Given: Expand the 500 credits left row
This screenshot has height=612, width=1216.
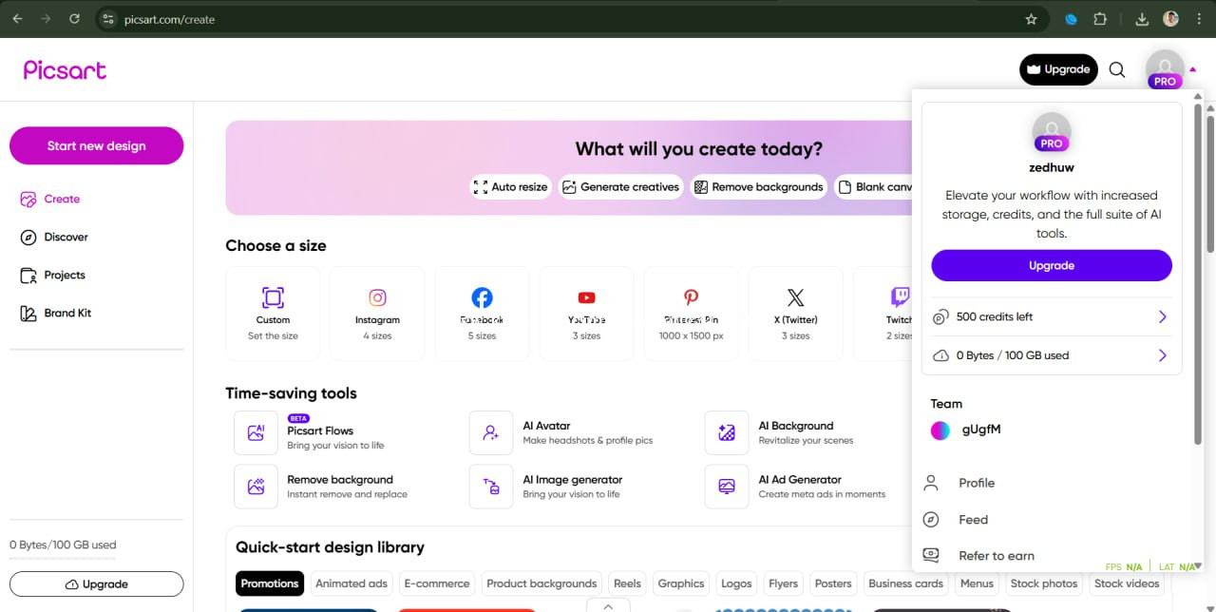Looking at the screenshot, I should [x=1162, y=316].
